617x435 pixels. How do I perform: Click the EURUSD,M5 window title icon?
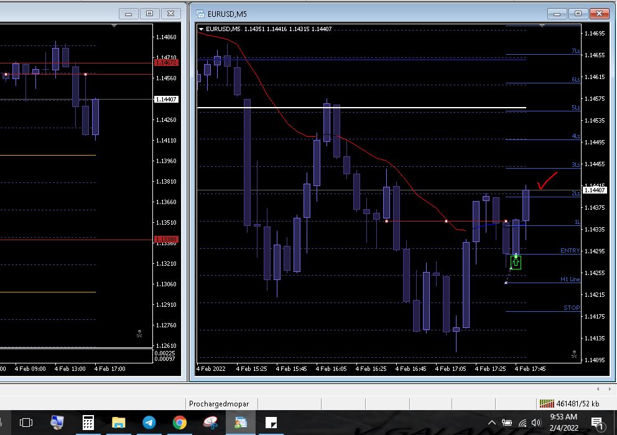coord(200,14)
